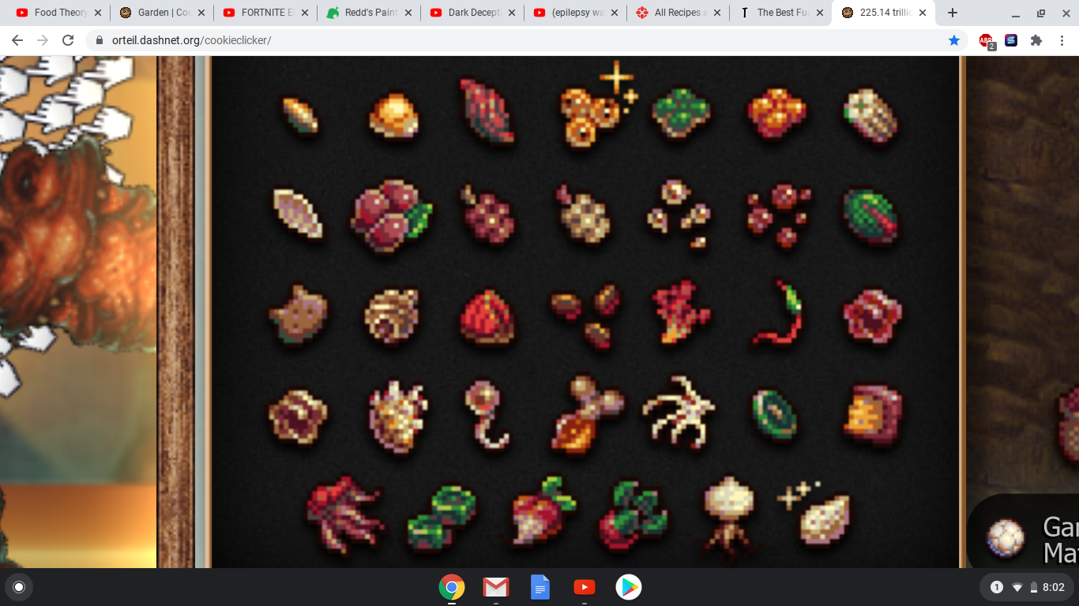Open YouTube from the shelf
This screenshot has width=1079, height=606.
tap(584, 587)
